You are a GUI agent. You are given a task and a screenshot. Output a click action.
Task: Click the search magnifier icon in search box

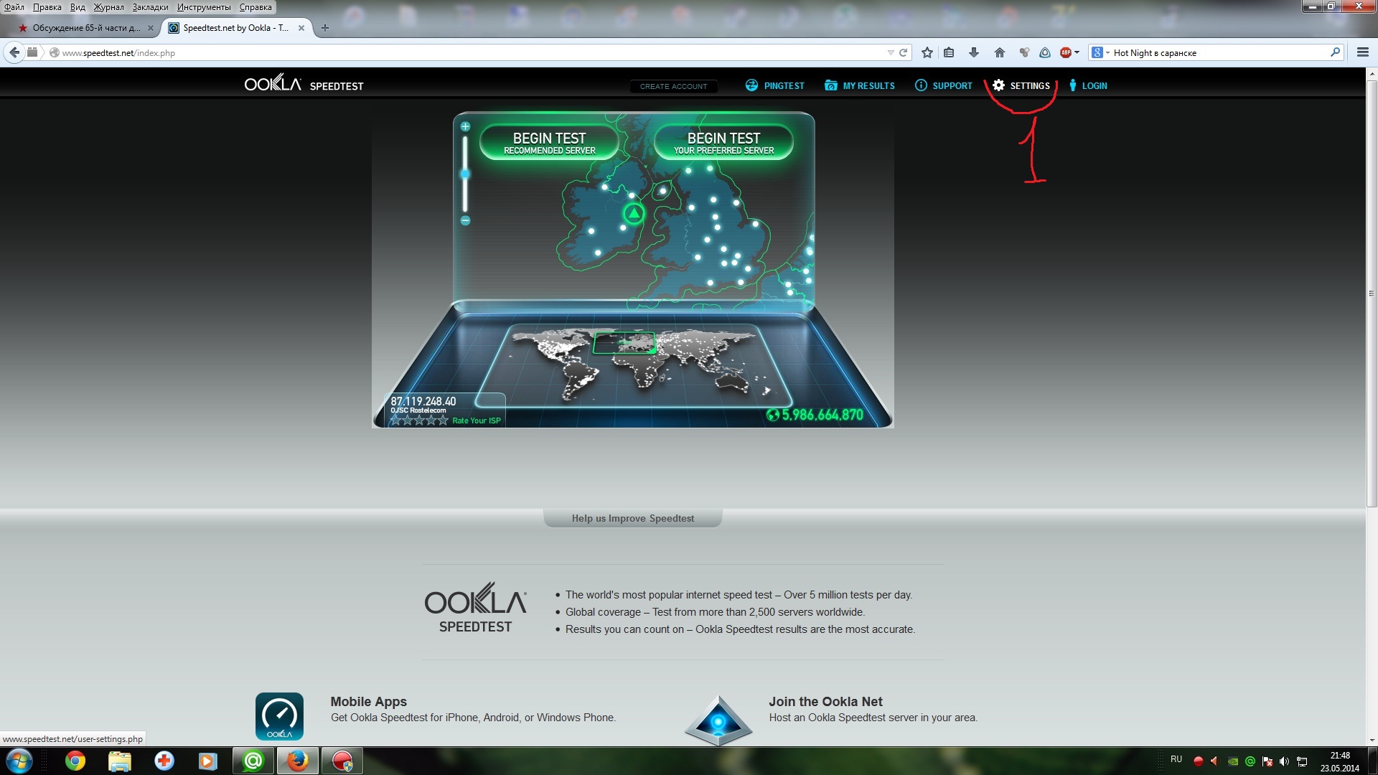1335,52
